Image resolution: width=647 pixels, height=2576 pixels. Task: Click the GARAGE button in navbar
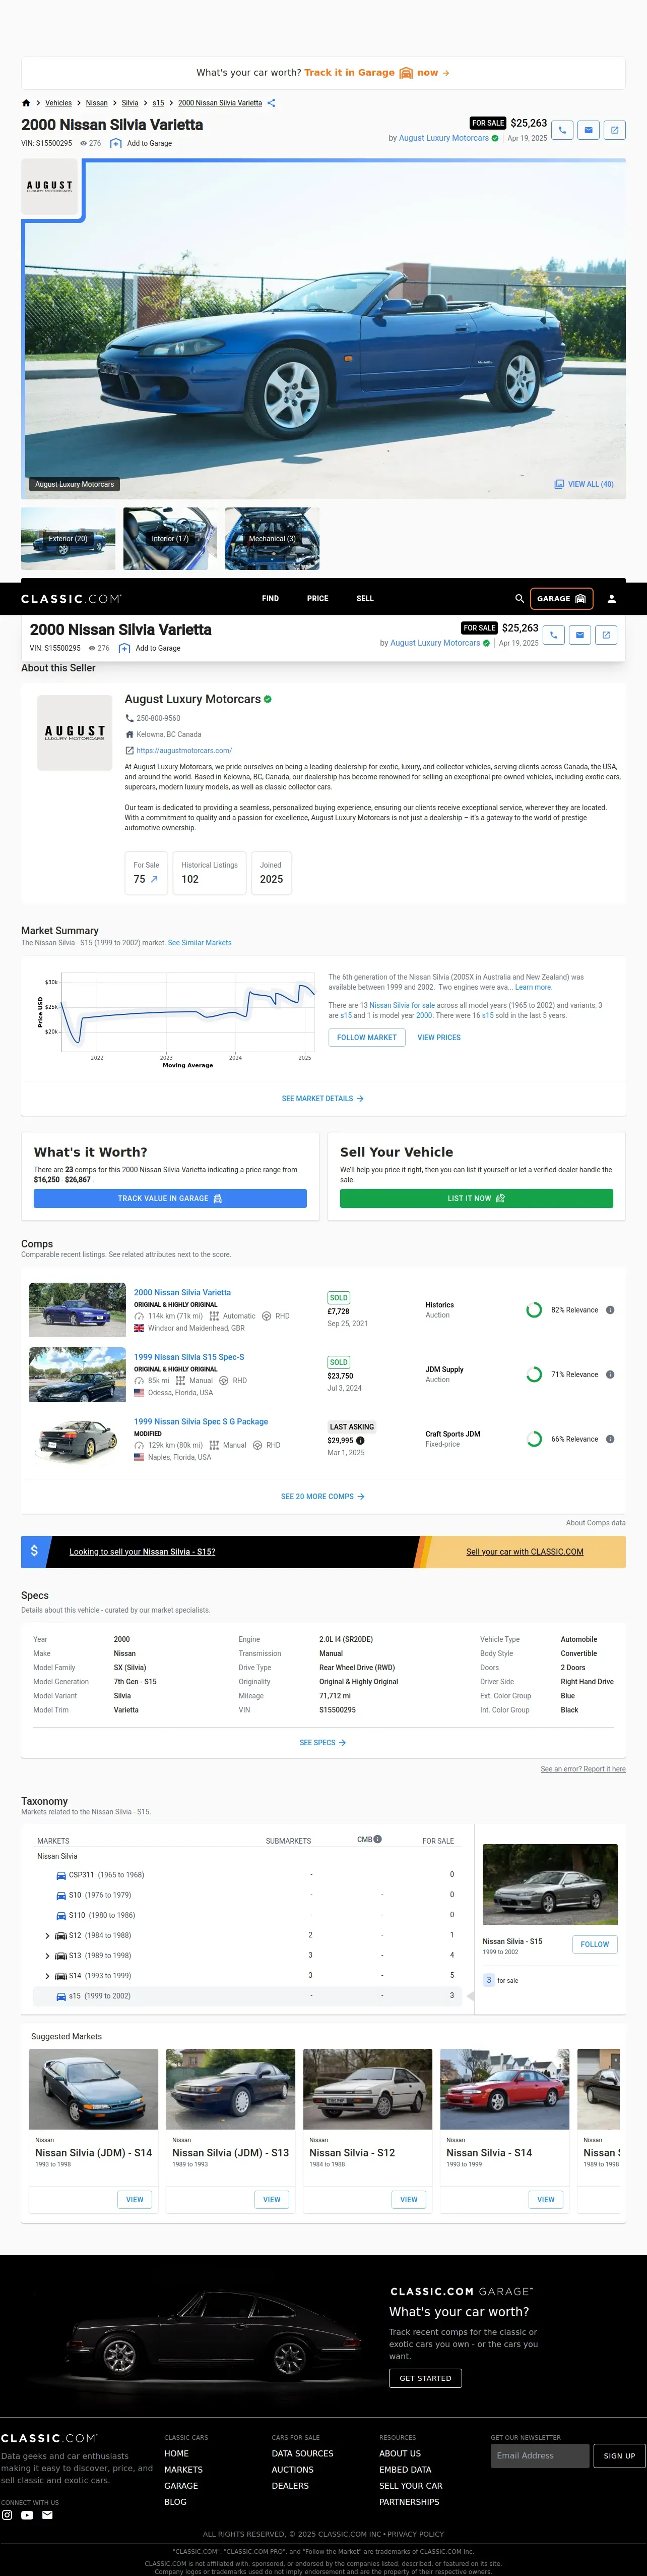tap(561, 598)
